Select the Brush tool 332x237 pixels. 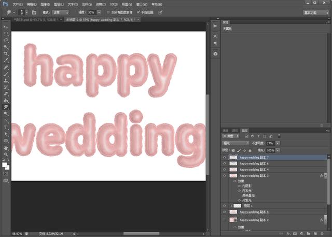click(6, 74)
